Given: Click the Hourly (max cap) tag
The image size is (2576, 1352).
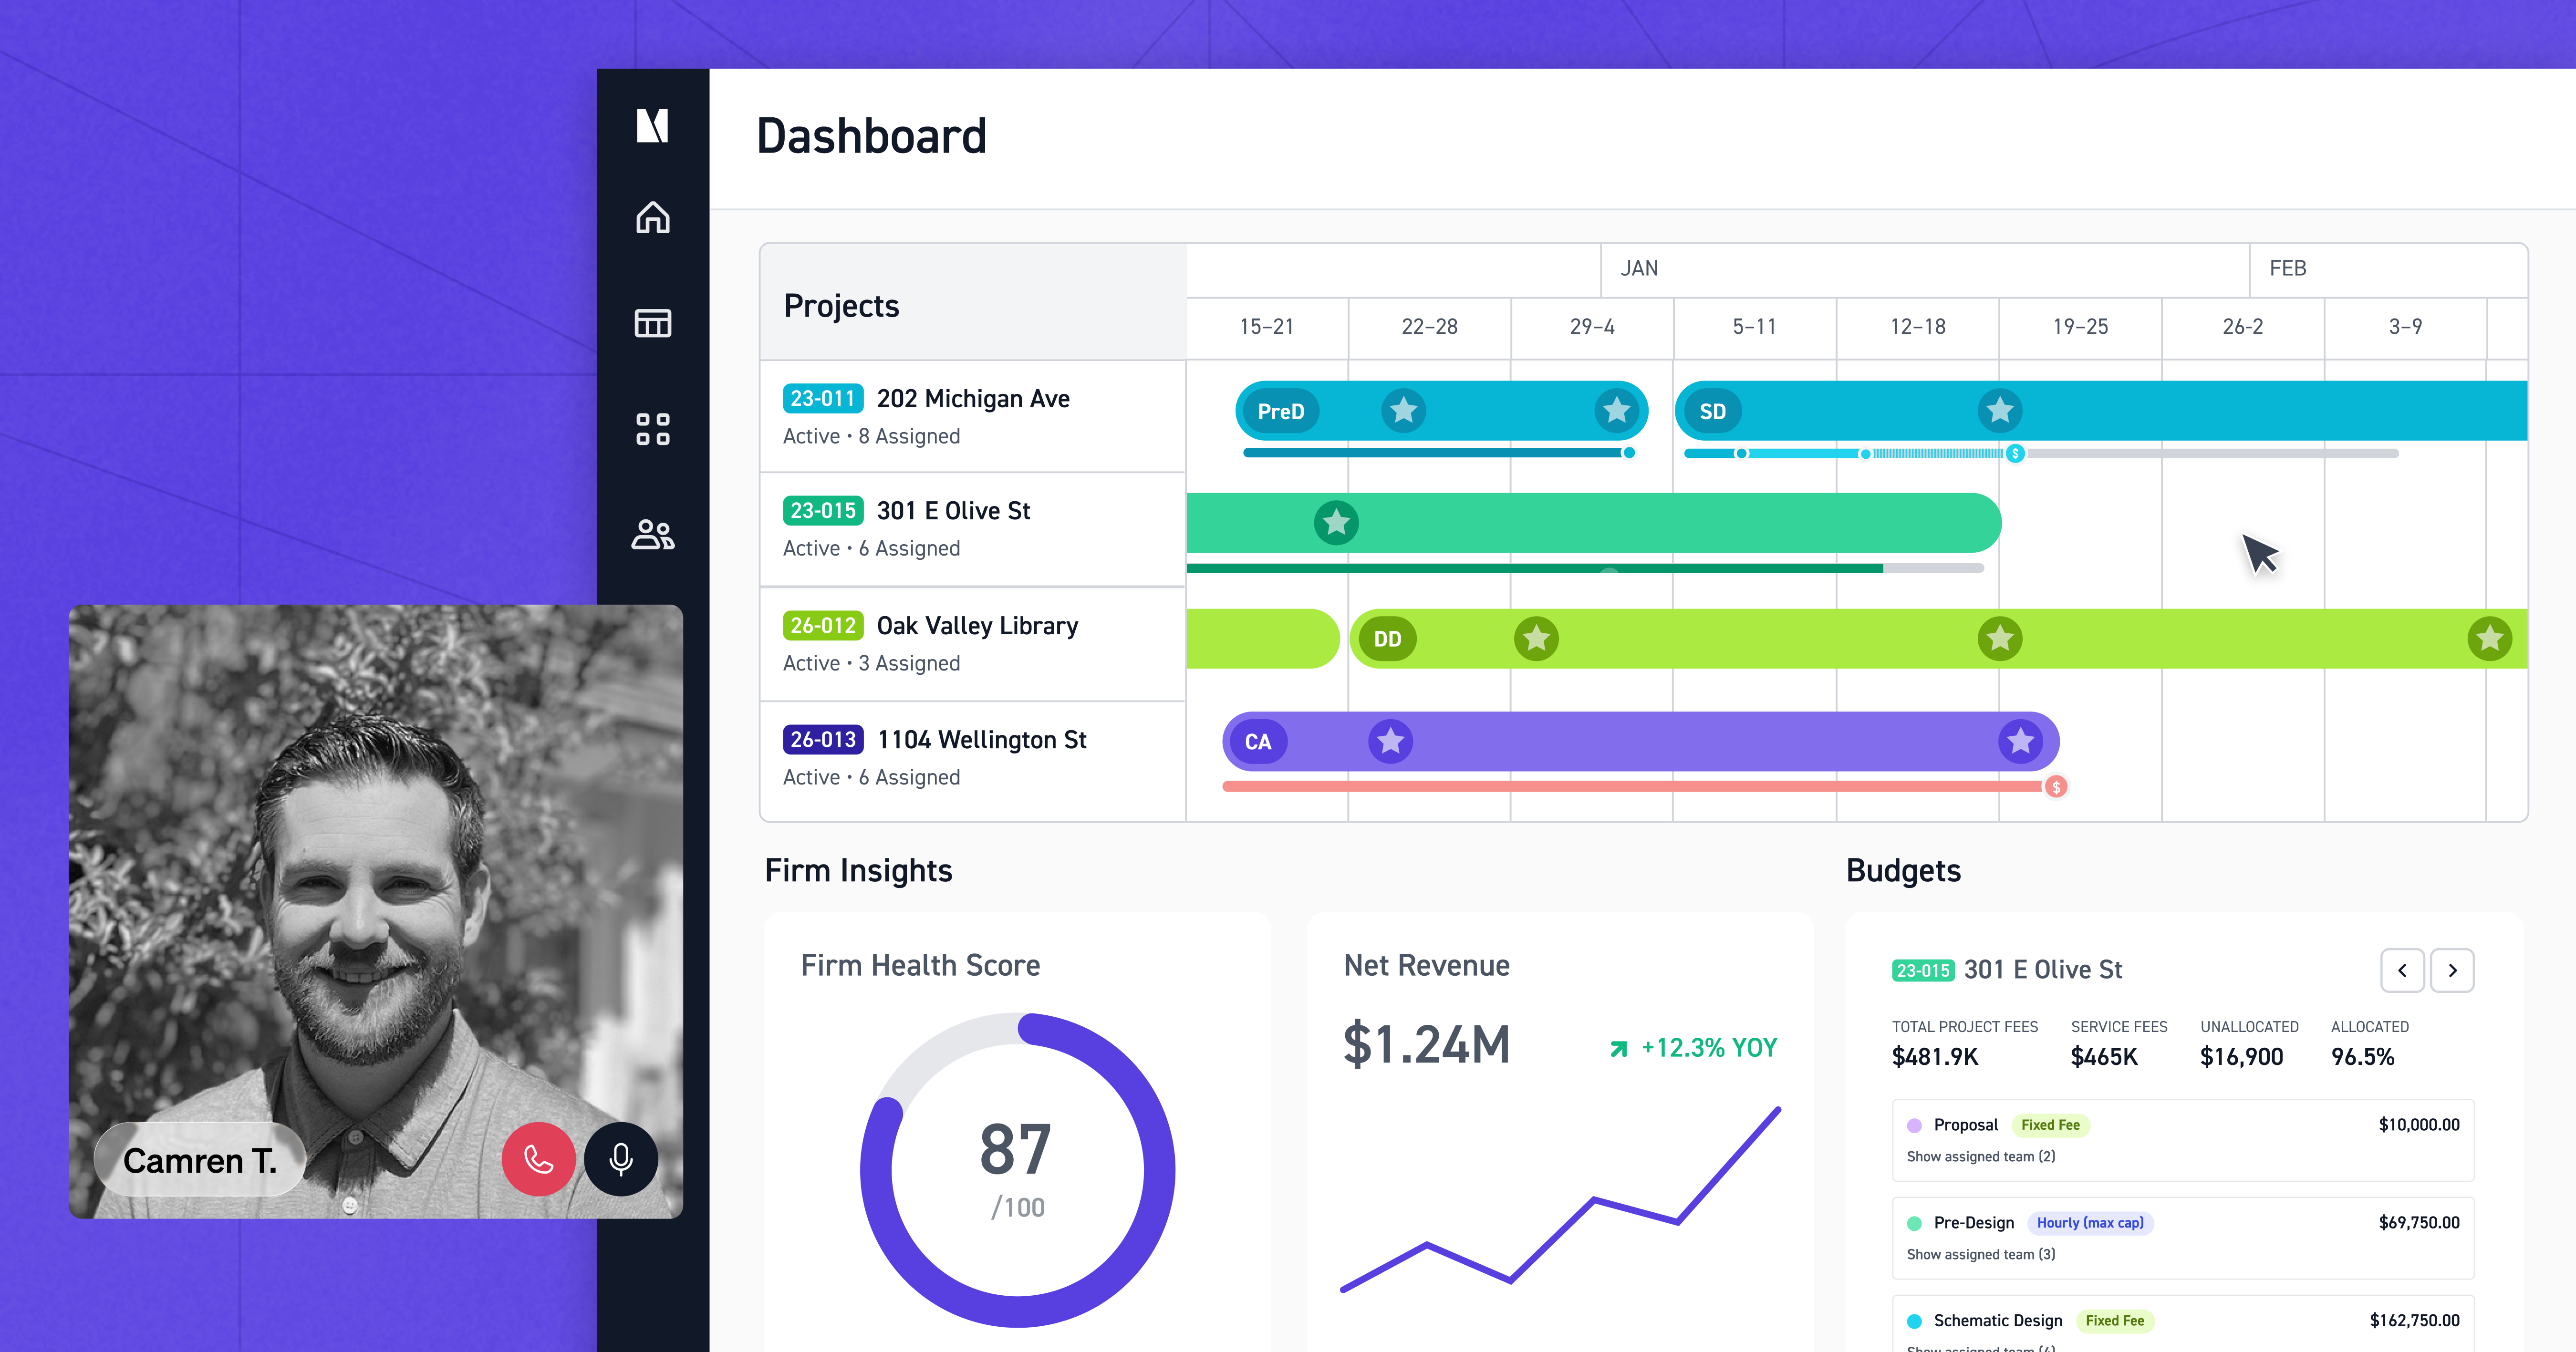Looking at the screenshot, I should point(2090,1223).
